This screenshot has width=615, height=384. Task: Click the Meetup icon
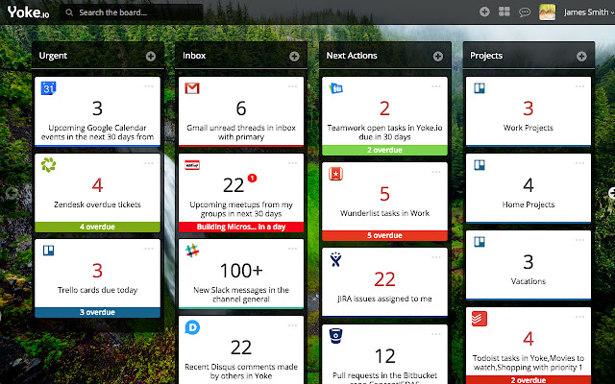[x=192, y=165]
